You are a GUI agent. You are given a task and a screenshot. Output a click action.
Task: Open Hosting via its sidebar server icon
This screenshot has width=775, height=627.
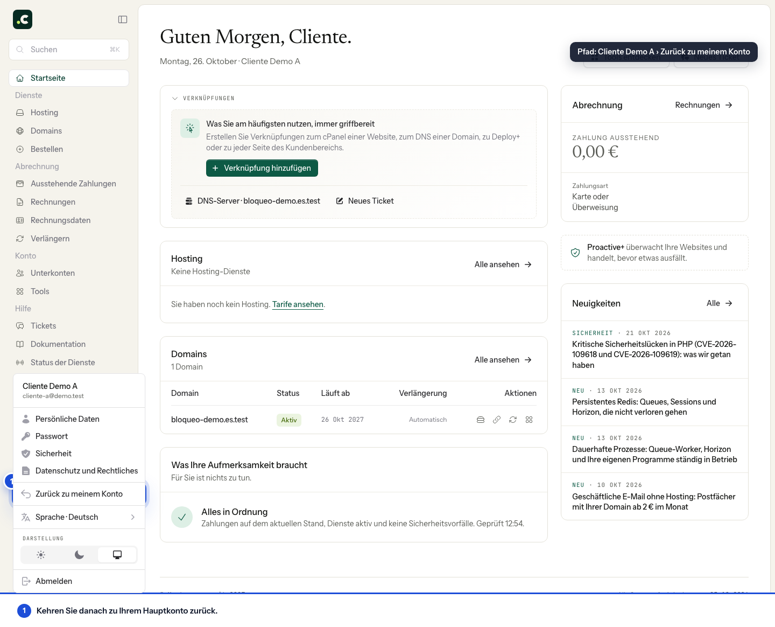point(20,113)
